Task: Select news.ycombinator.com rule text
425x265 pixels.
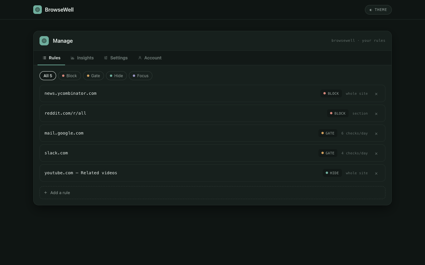Action: (70, 93)
